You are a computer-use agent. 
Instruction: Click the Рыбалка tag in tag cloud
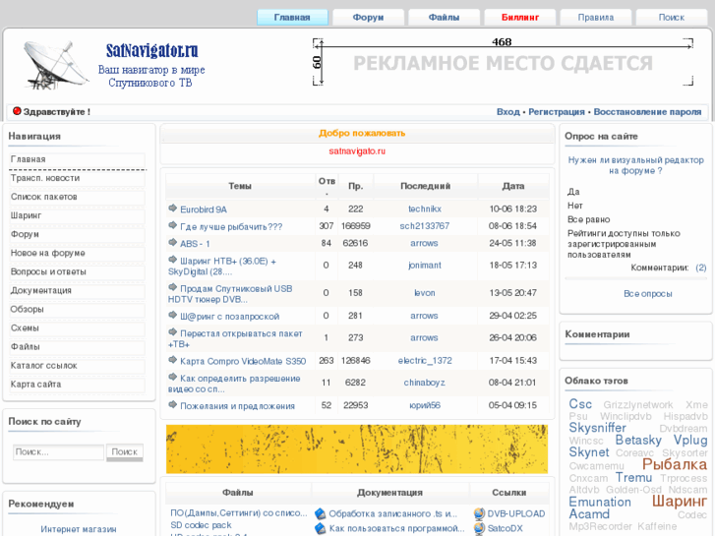[675, 464]
